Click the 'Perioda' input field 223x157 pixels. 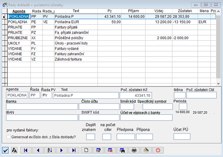(x=183, y=107)
